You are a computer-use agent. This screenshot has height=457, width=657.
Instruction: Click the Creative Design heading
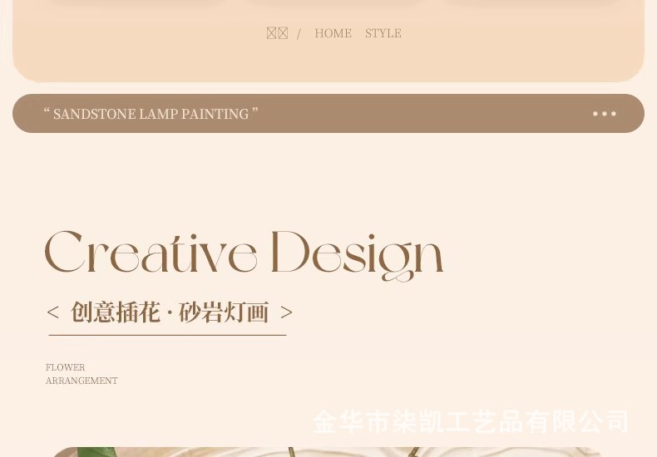pos(244,256)
